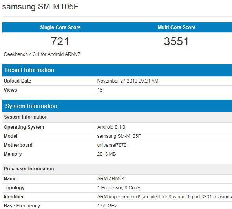Image resolution: width=232 pixels, height=209 pixels.
Task: Click the single-core score value 721
Action: pyautogui.click(x=60, y=41)
